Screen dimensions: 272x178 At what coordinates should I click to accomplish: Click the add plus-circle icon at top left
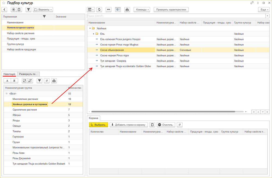click(14, 10)
